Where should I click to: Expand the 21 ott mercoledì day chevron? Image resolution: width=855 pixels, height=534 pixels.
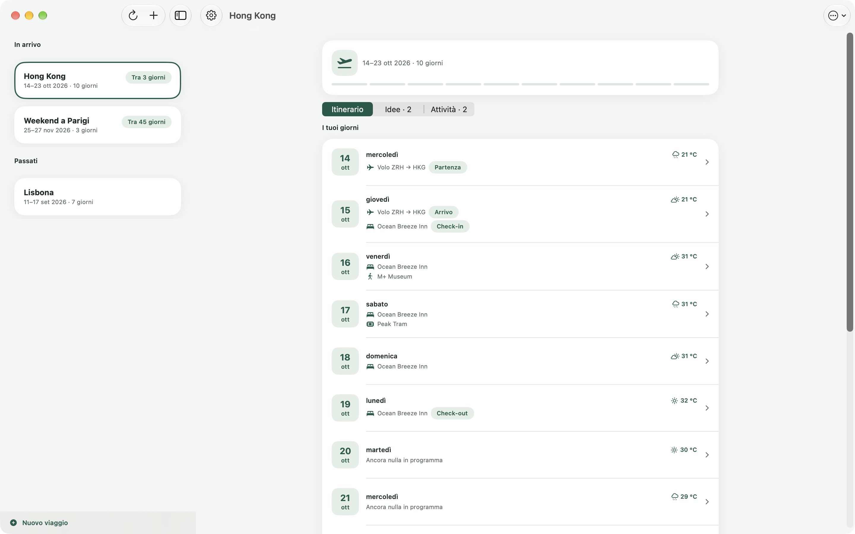(x=707, y=502)
